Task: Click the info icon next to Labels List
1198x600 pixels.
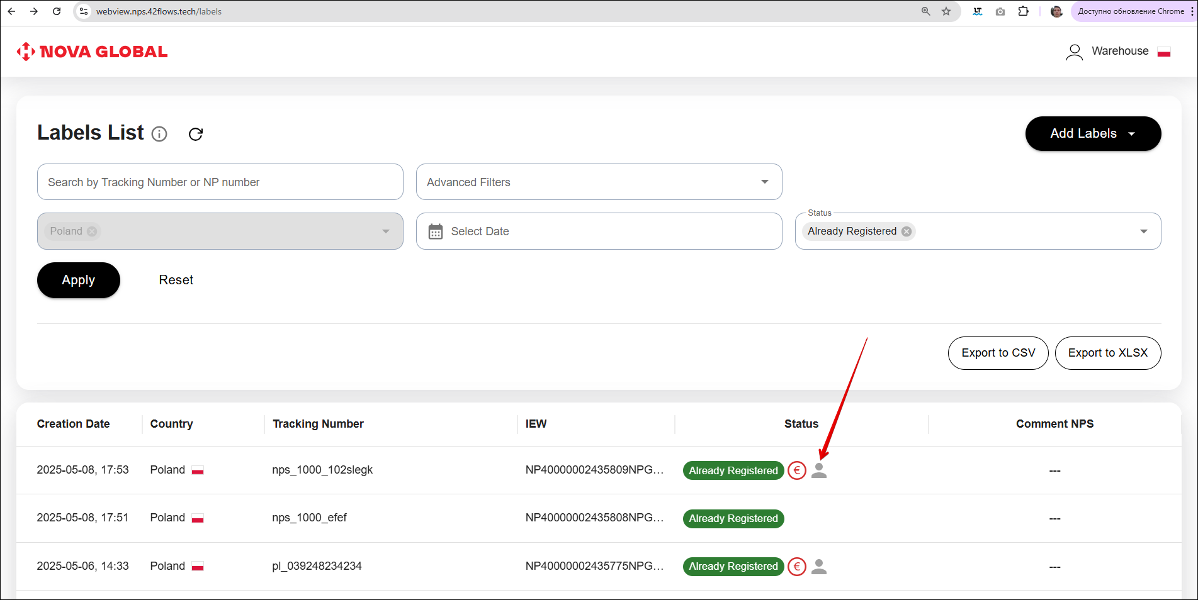Action: point(160,134)
